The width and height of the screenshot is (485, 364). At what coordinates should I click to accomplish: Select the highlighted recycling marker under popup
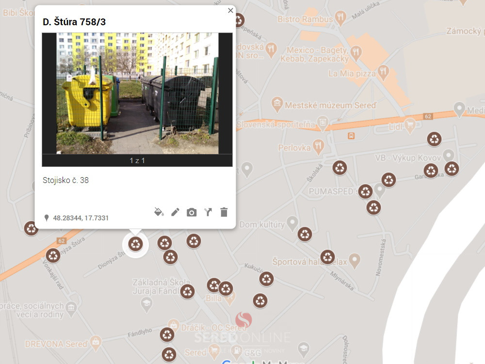135,244
